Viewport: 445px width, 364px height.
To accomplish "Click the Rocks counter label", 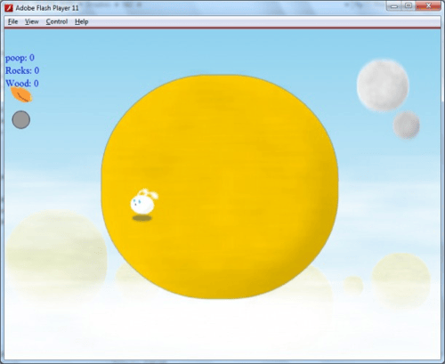I will pos(22,70).
